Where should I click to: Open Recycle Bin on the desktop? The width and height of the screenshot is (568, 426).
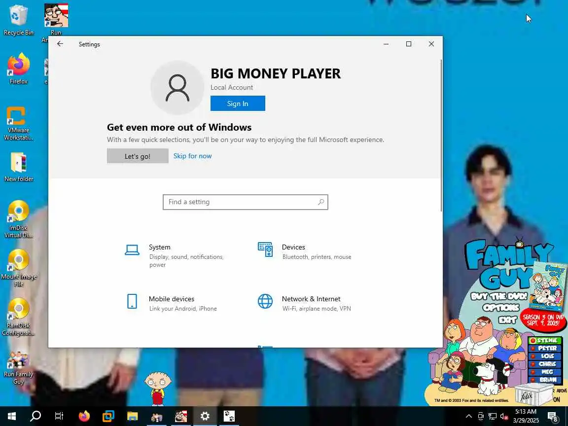click(18, 20)
